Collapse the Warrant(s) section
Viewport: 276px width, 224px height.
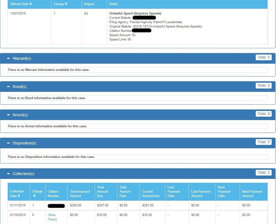(x=8, y=58)
